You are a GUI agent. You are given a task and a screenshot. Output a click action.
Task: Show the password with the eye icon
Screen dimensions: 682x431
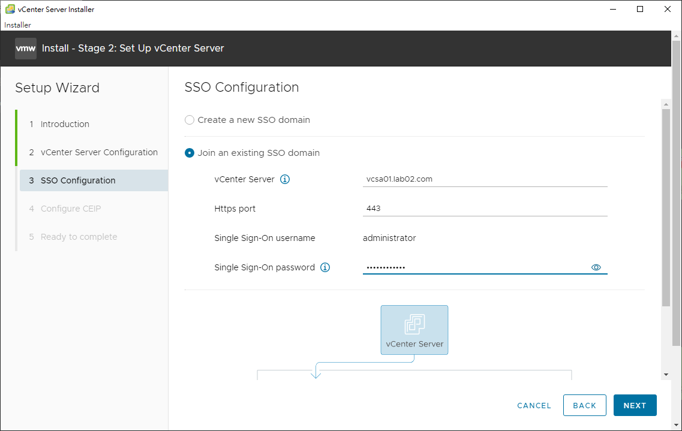(596, 267)
